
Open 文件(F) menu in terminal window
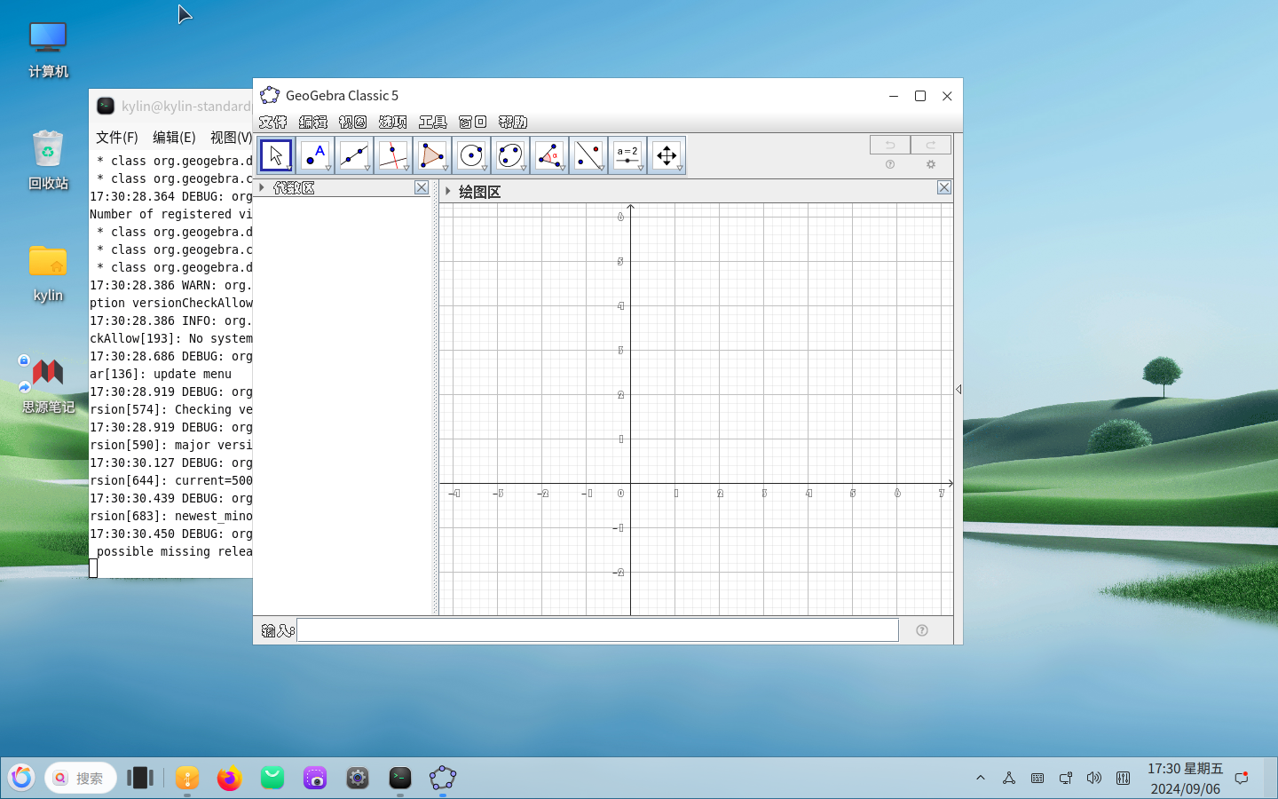[x=117, y=137]
